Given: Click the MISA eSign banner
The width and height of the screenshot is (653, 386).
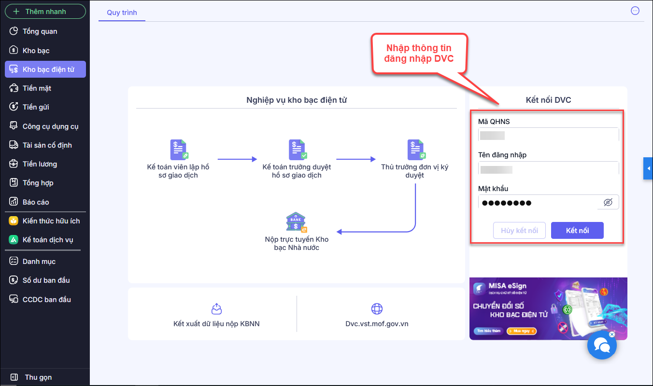Looking at the screenshot, I should coord(548,309).
